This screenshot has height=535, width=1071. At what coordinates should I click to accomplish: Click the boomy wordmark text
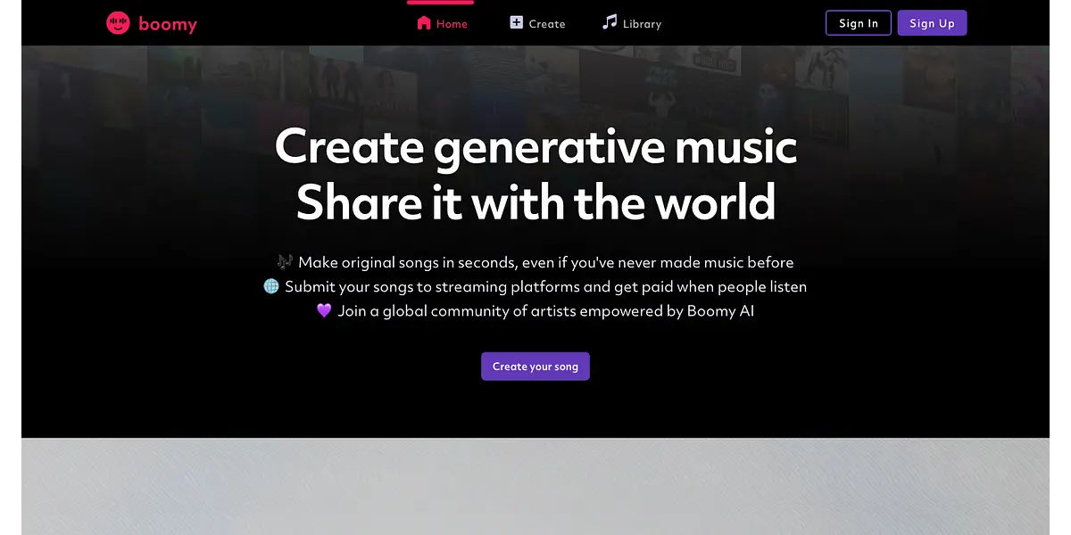tap(168, 24)
